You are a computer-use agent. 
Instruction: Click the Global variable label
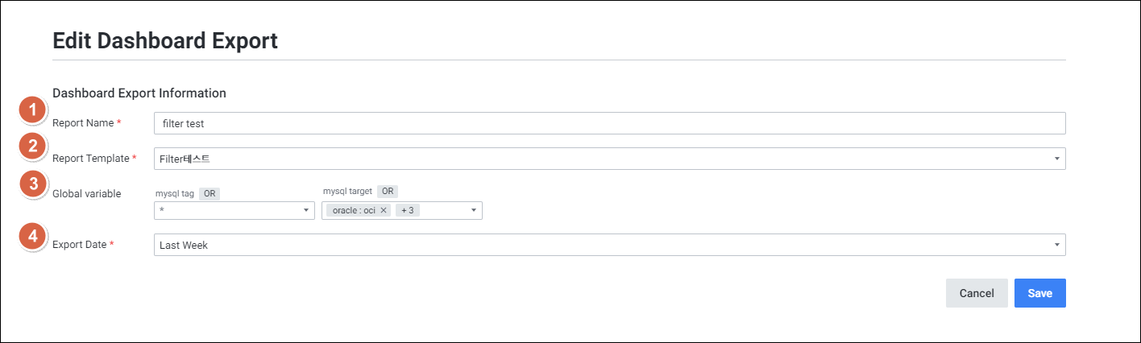[86, 194]
